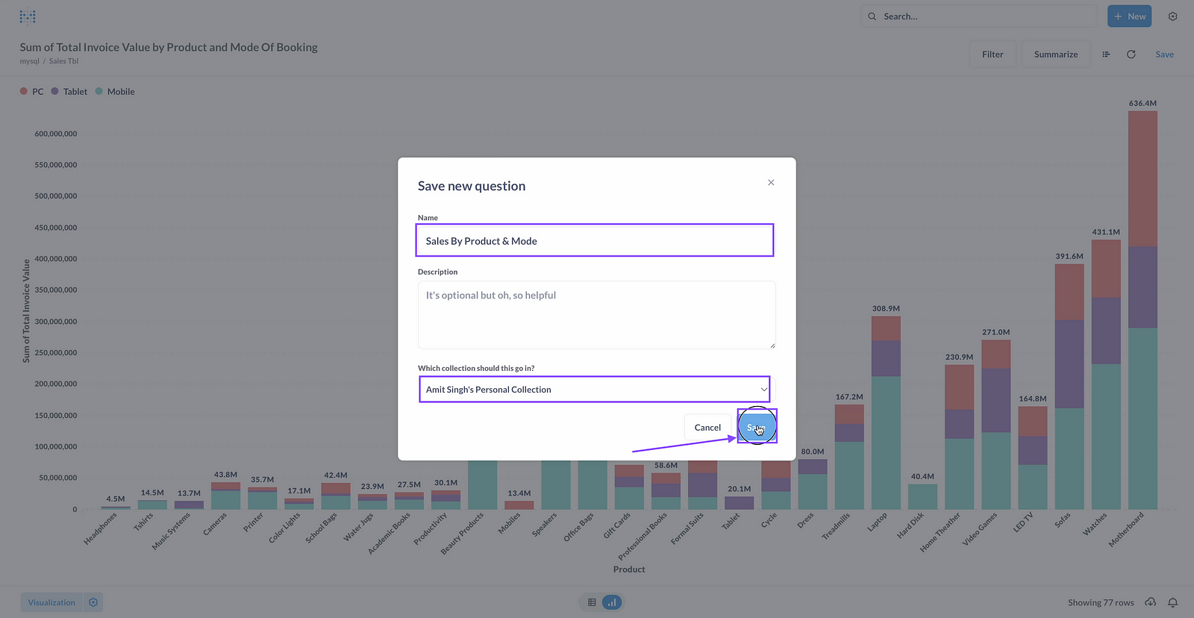Screen dimensions: 1194x618
Task: Click the Metabase logo home icon
Action: pos(28,16)
